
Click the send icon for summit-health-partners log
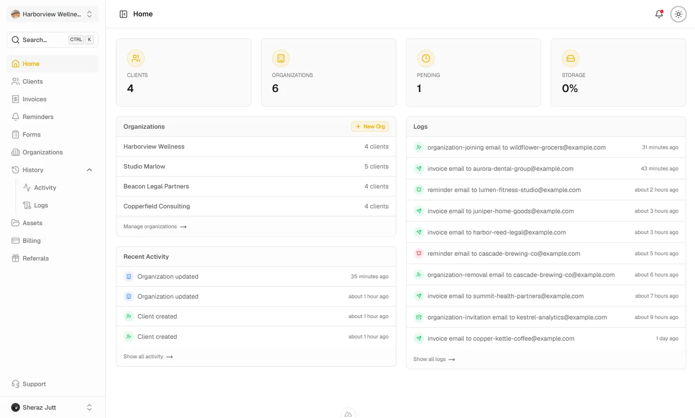coord(419,296)
